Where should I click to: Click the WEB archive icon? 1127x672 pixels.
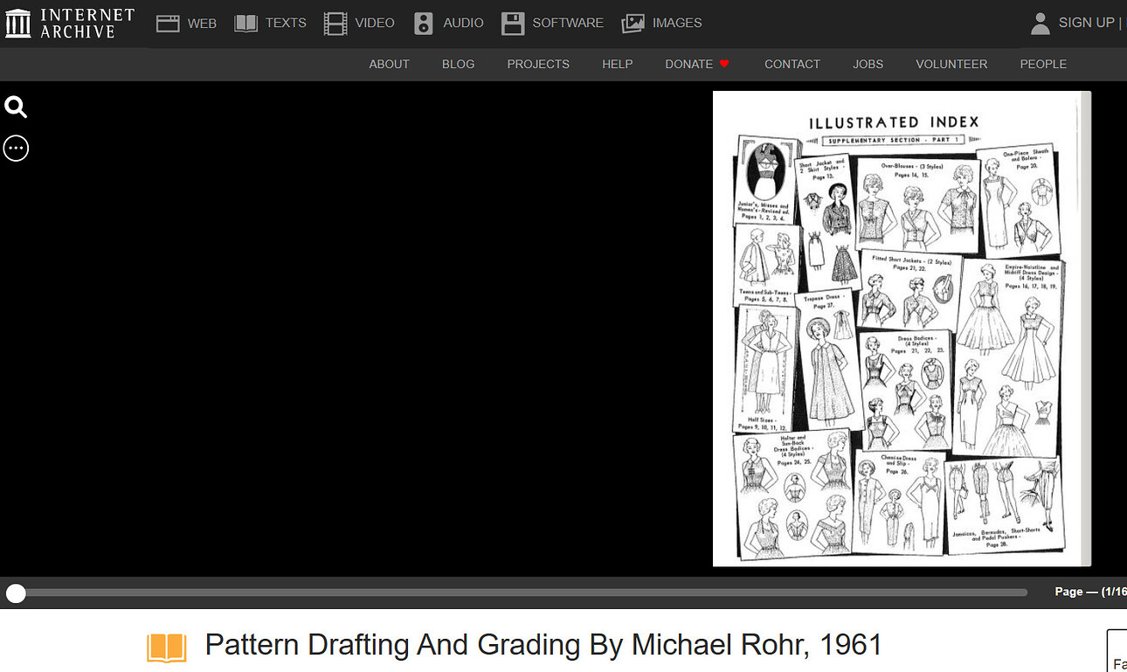pos(168,23)
